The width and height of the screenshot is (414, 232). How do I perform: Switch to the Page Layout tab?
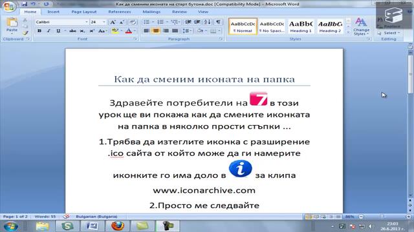(x=84, y=12)
